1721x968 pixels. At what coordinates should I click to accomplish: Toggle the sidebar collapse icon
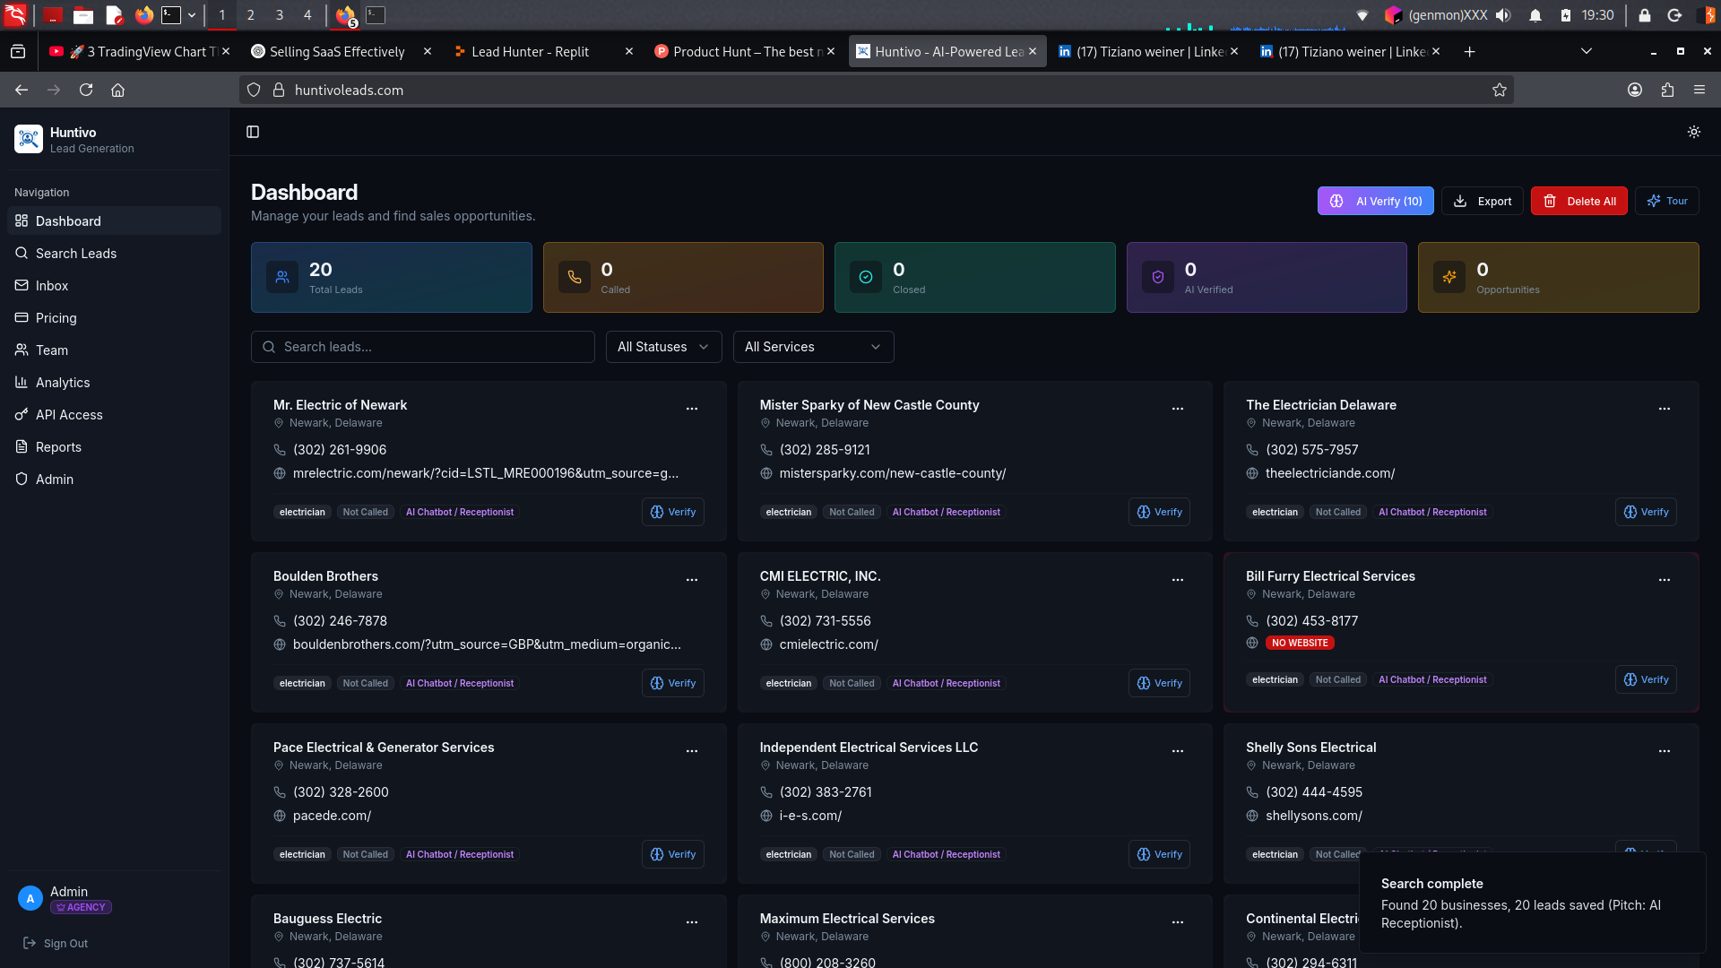tap(253, 132)
